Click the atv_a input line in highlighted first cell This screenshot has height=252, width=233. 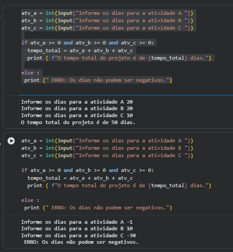coord(107,13)
